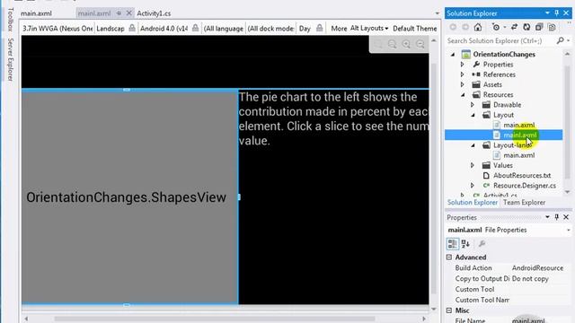Pin the Properties panel
This screenshot has height=323, width=575.
tap(557, 217)
